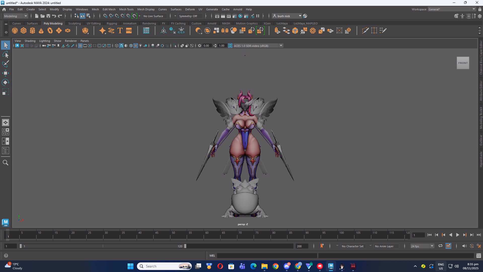Create a polygon sphere from the shelf
The height and width of the screenshot is (272, 483).
tap(15, 31)
